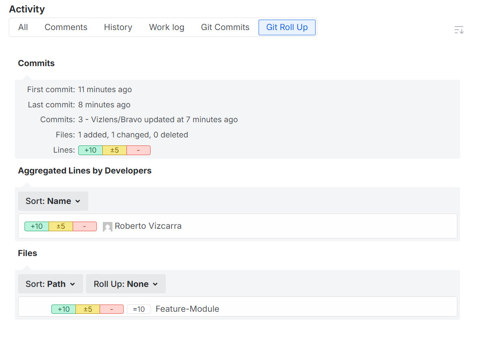The width and height of the screenshot is (477, 343).
Task: Expand the Roll Up: None dropdown
Action: pyautogui.click(x=126, y=284)
